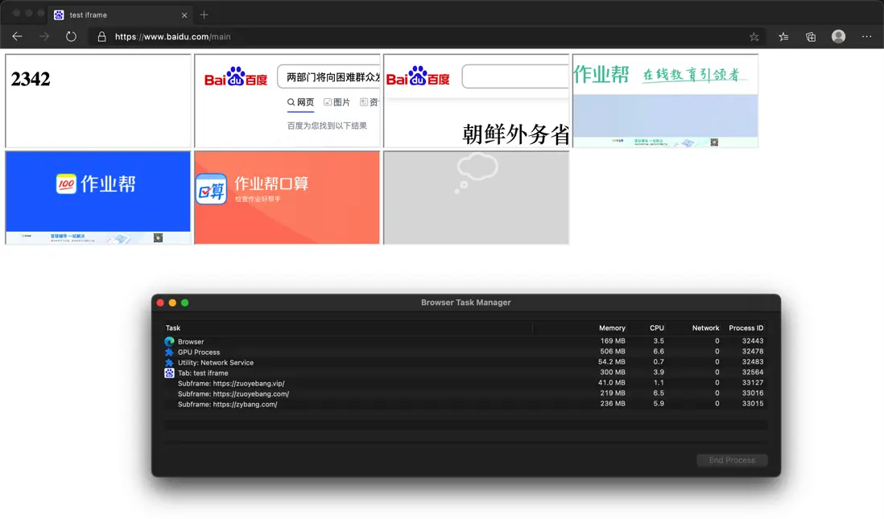The image size is (884, 519).
Task: Click the Baidu search box with query text
Action: pos(328,76)
